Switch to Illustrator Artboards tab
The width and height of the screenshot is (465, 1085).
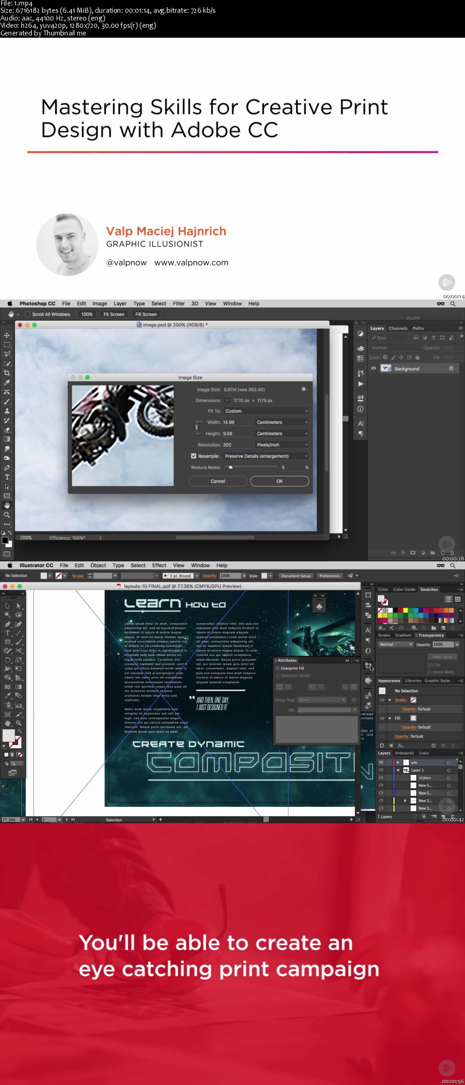click(x=404, y=753)
